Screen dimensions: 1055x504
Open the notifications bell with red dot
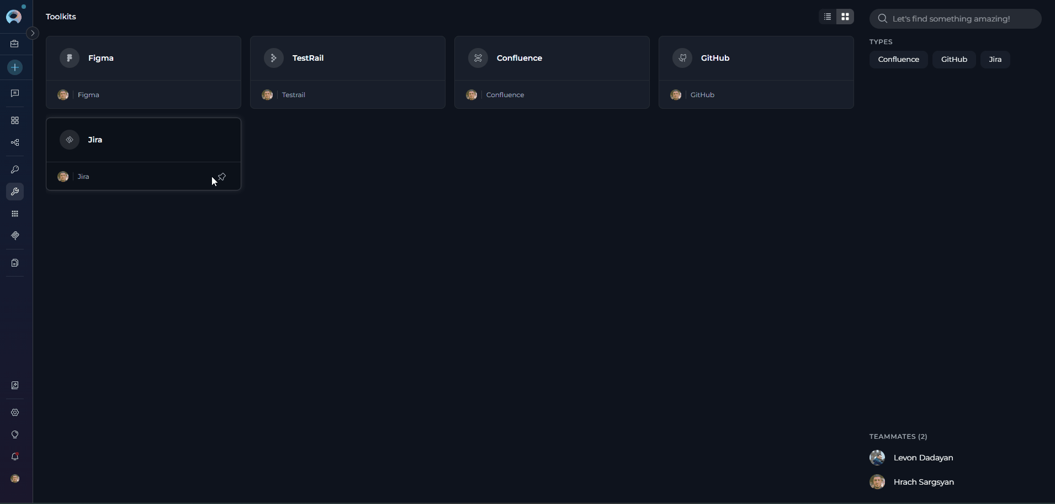tap(15, 457)
